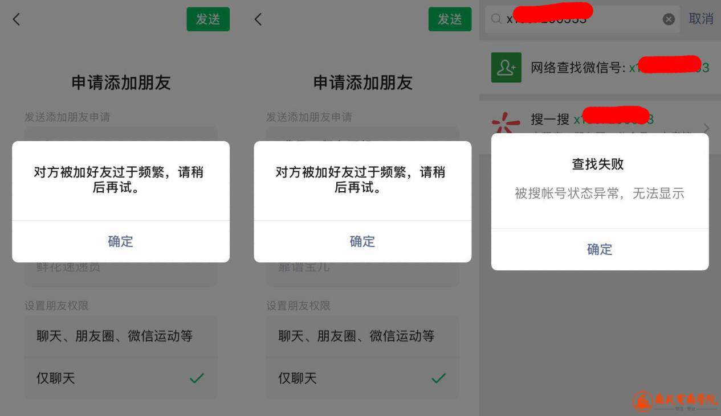Tap the back arrow in the left panel
Screen dimensions: 721x416
17,19
